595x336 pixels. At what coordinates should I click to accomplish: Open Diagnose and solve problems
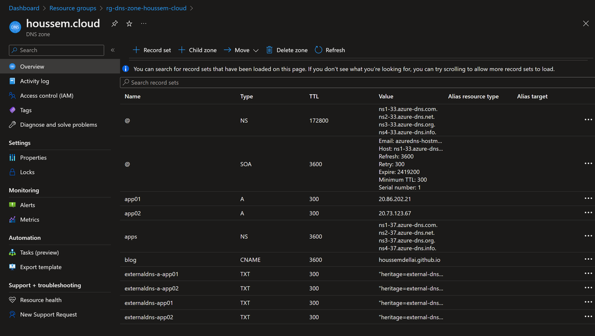pyautogui.click(x=58, y=125)
